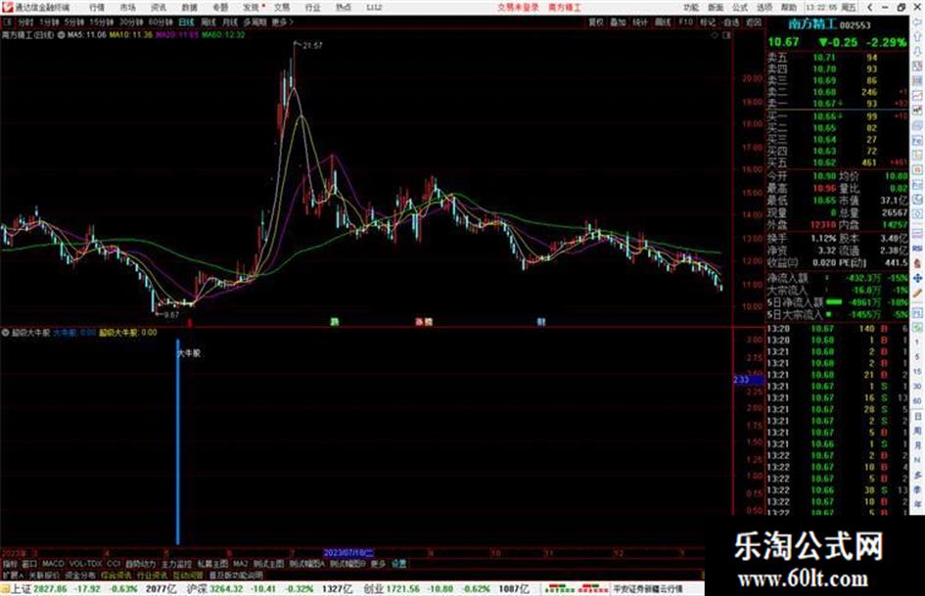
Task: Switch to 5分钟 chart period
Action: 74,22
